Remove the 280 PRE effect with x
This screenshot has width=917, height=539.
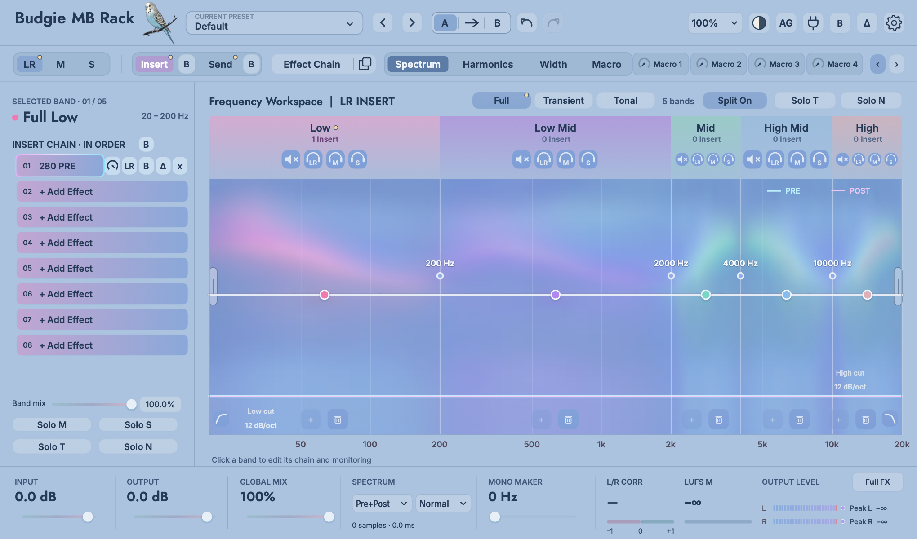pos(180,166)
